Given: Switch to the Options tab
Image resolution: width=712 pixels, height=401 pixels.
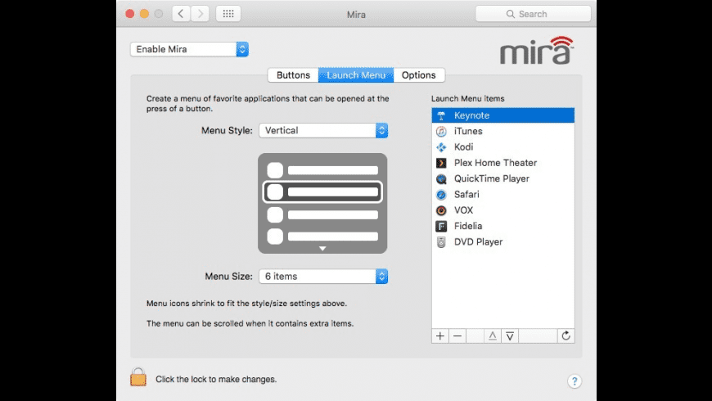Looking at the screenshot, I should (x=419, y=75).
